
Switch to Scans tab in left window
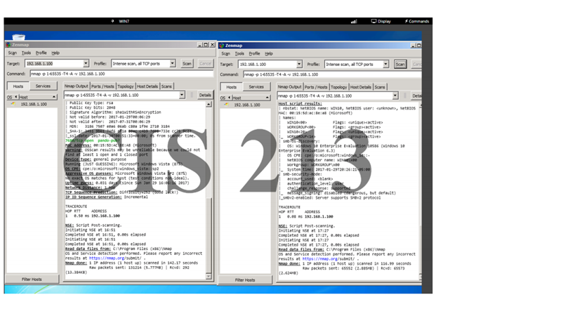coord(166,86)
